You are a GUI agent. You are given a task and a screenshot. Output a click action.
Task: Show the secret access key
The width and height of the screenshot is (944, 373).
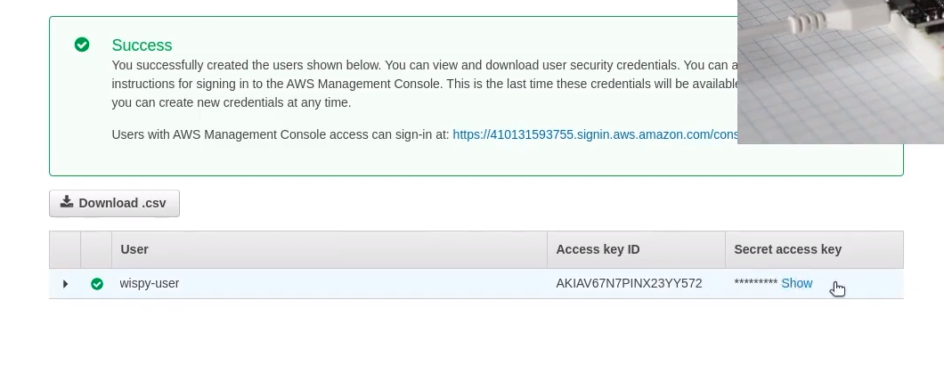coord(796,283)
